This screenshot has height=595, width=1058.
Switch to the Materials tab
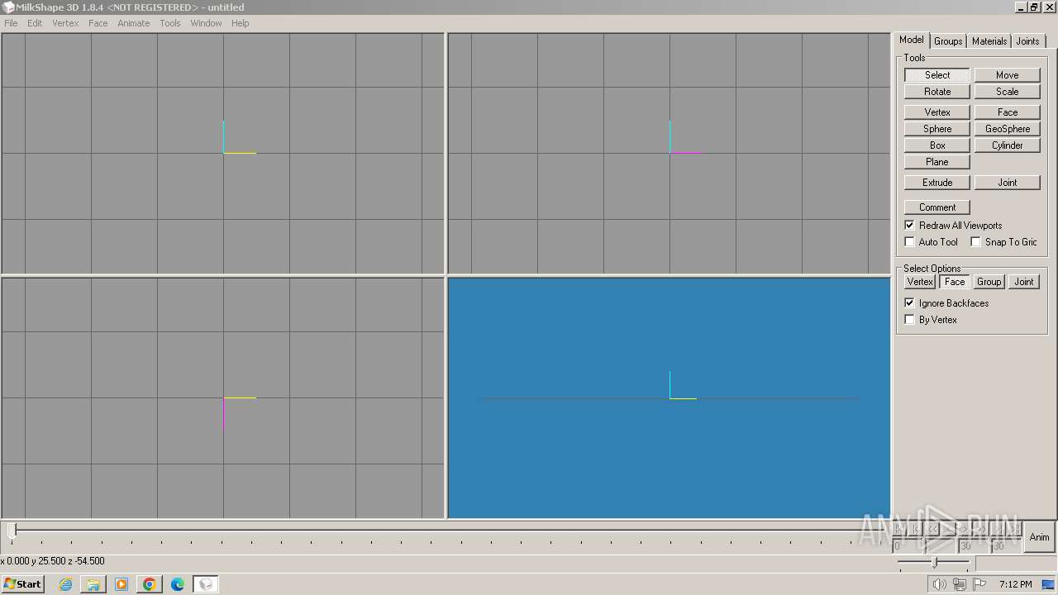pyautogui.click(x=989, y=41)
